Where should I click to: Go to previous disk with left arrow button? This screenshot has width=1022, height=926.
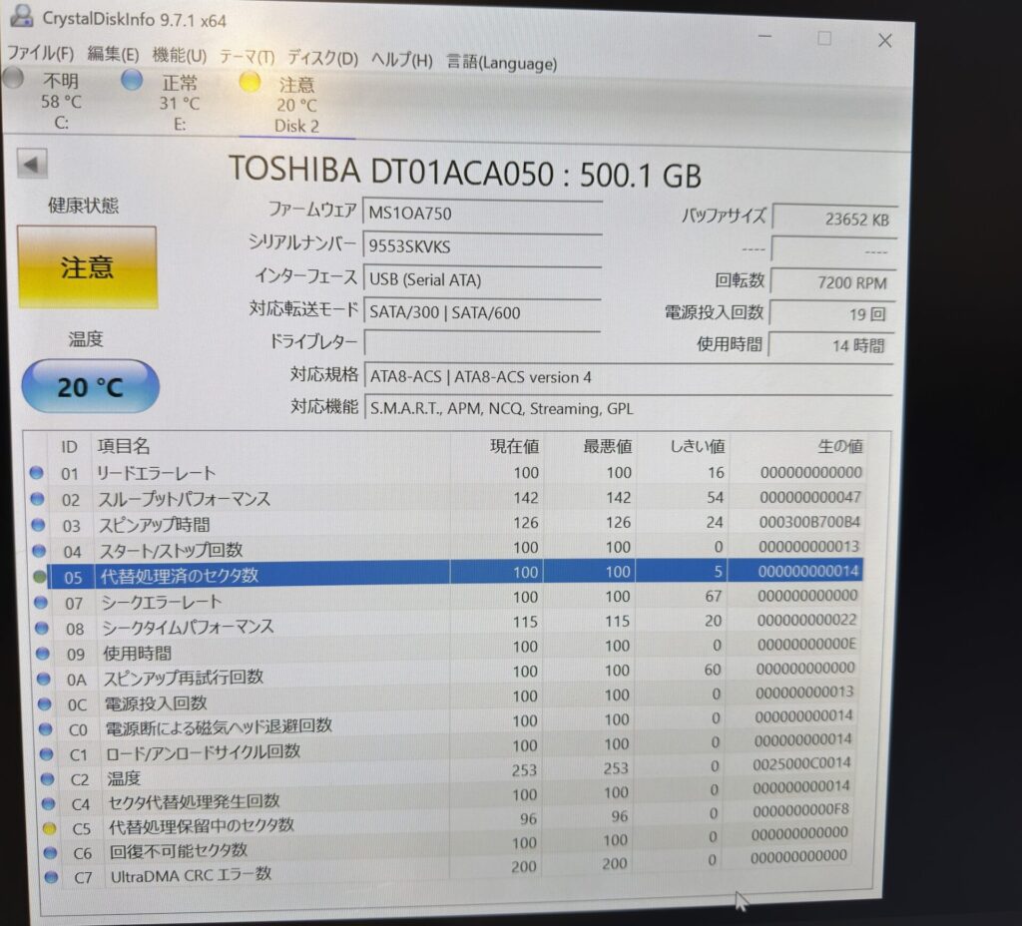click(31, 164)
